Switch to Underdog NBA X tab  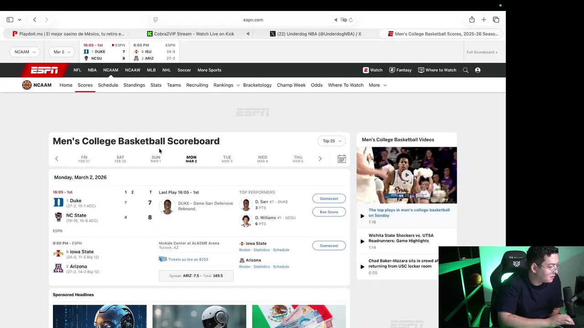tap(316, 34)
